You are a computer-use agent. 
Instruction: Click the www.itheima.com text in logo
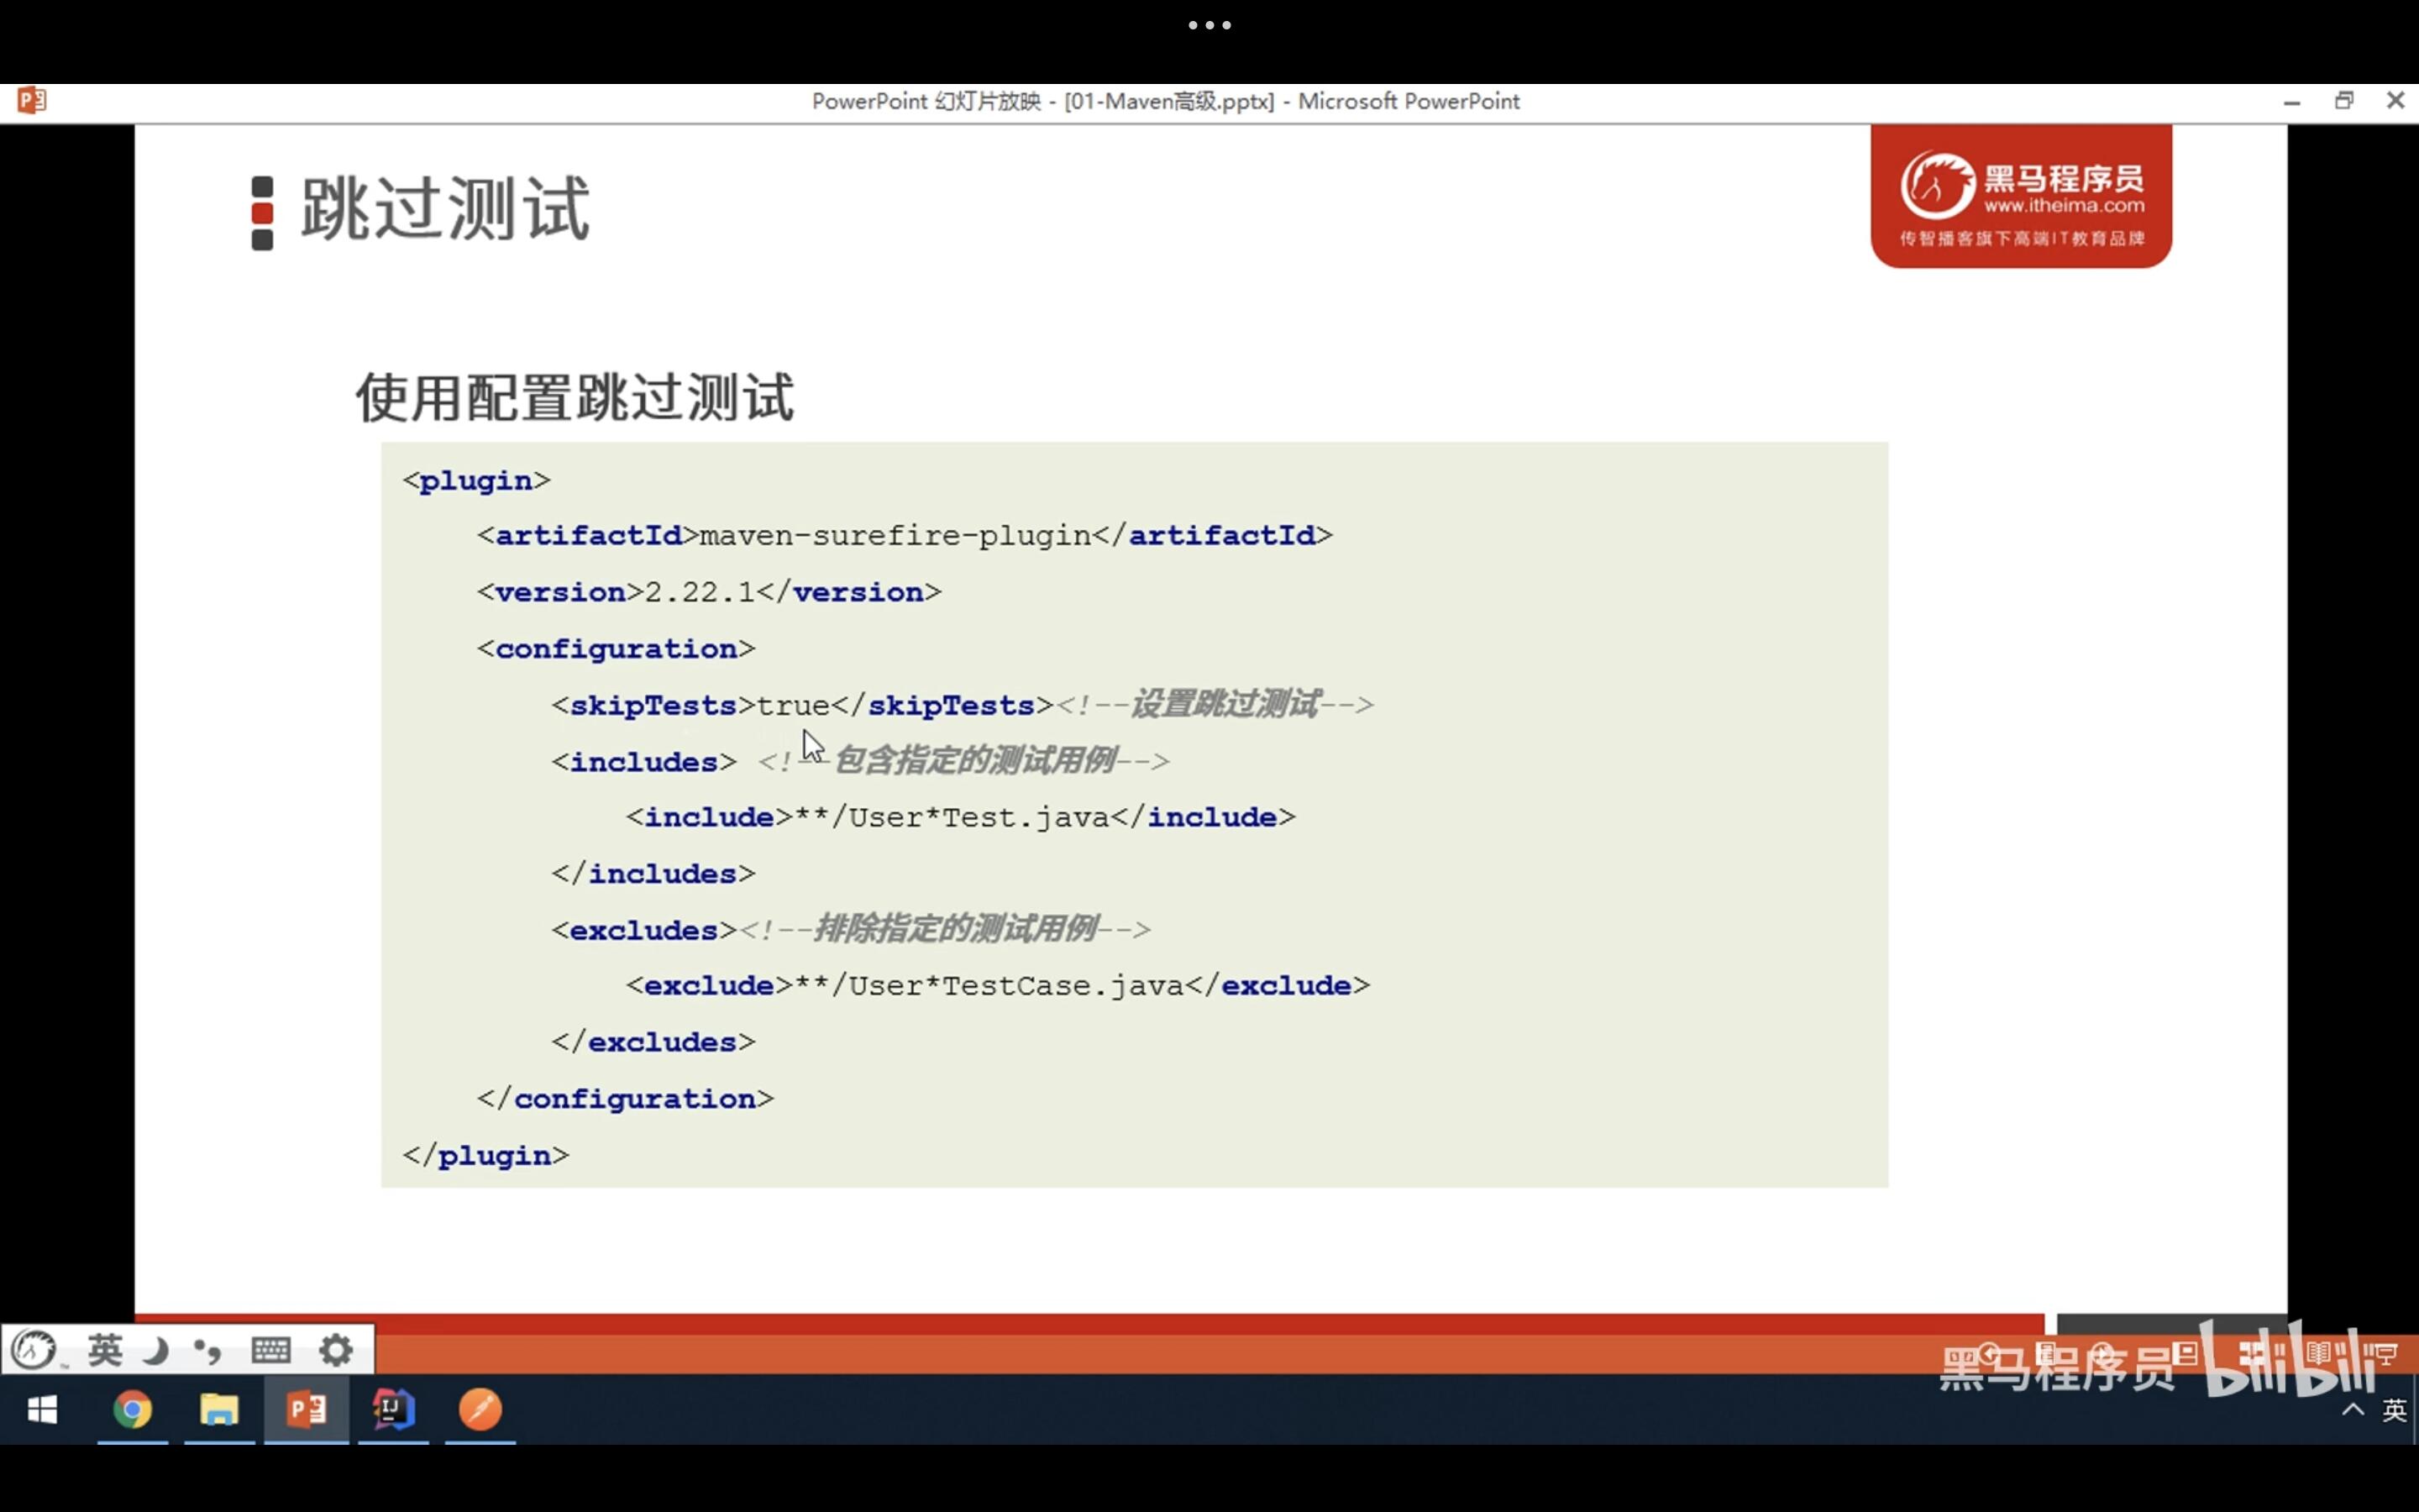click(2065, 206)
